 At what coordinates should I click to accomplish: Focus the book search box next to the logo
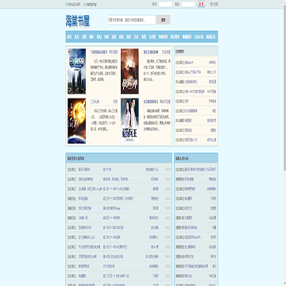[x=131, y=20]
